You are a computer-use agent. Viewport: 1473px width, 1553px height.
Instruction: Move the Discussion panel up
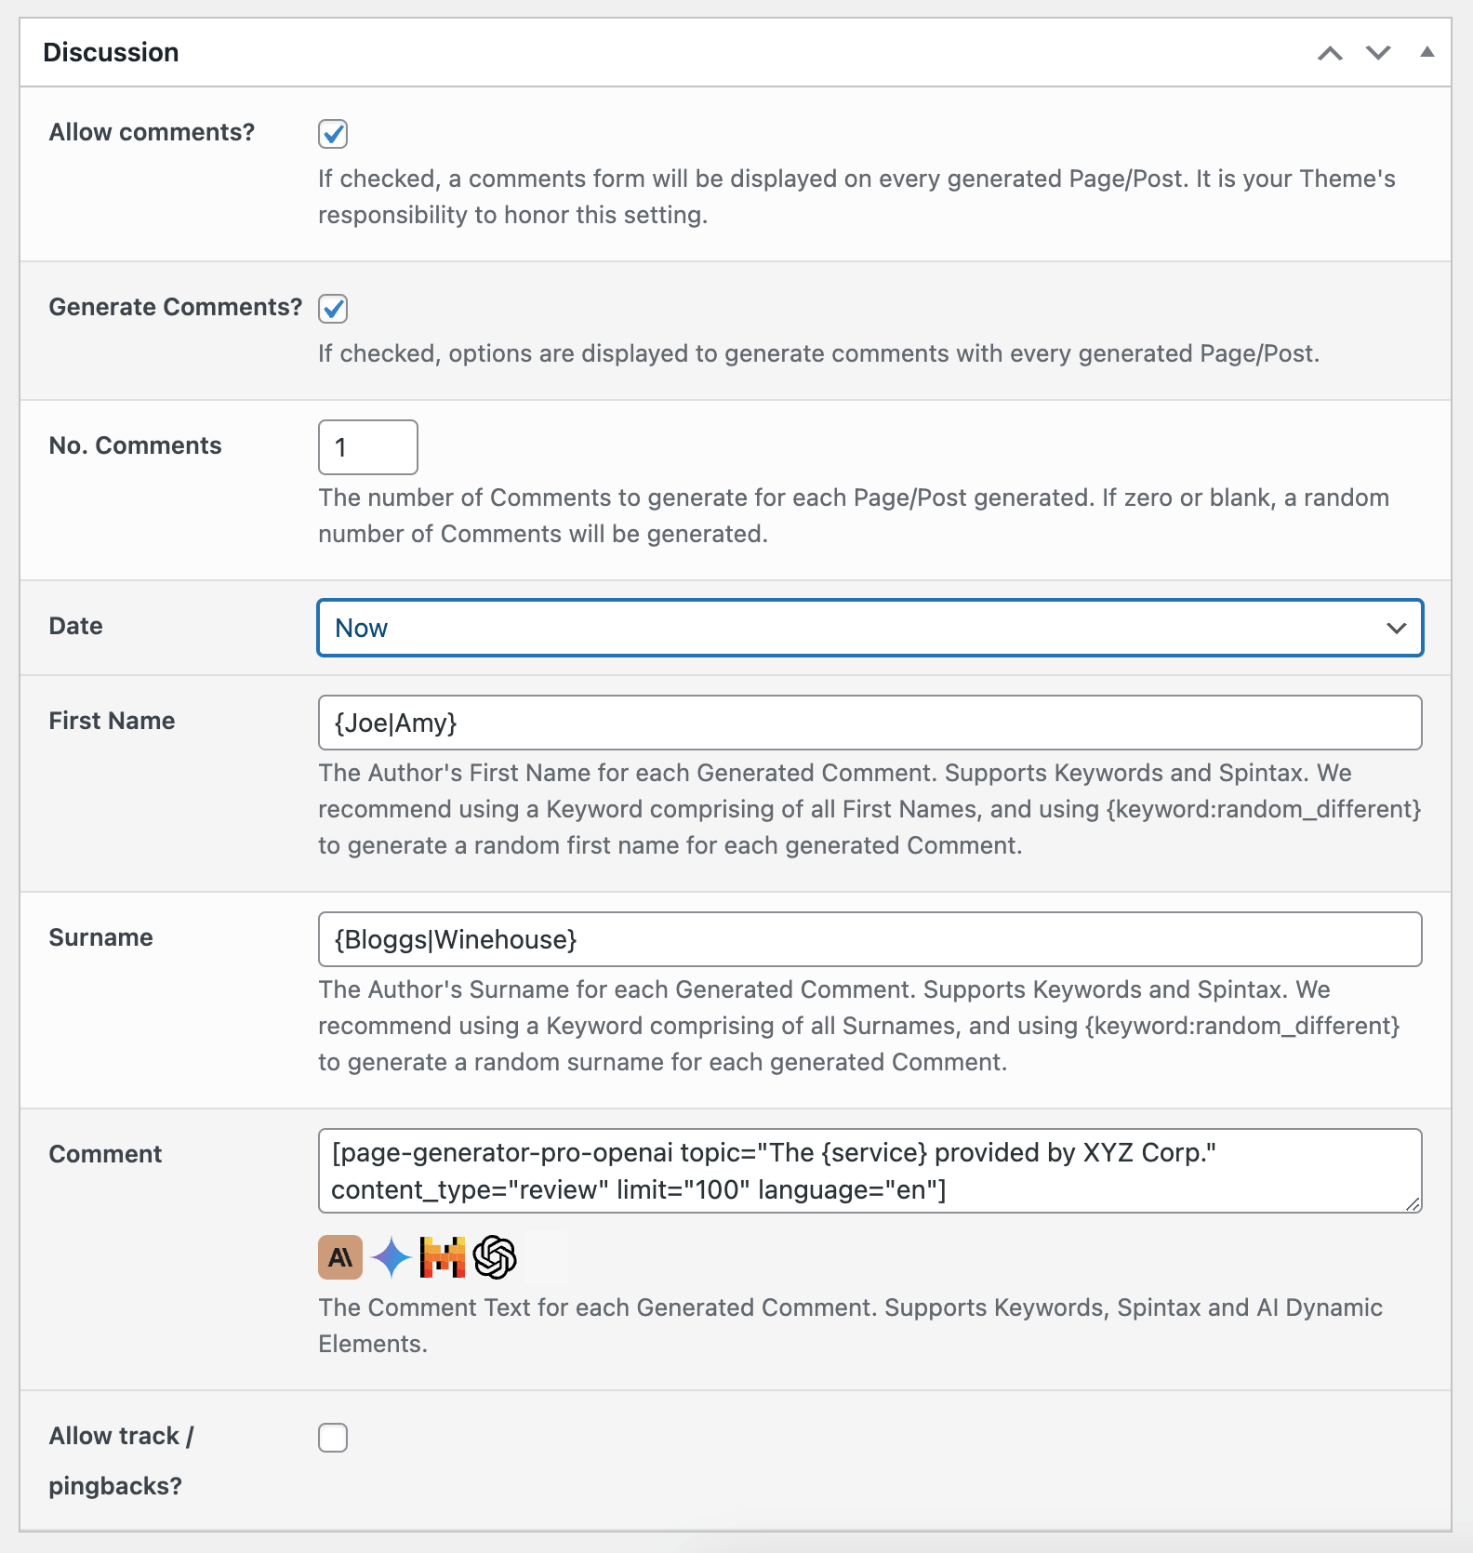[x=1328, y=53]
